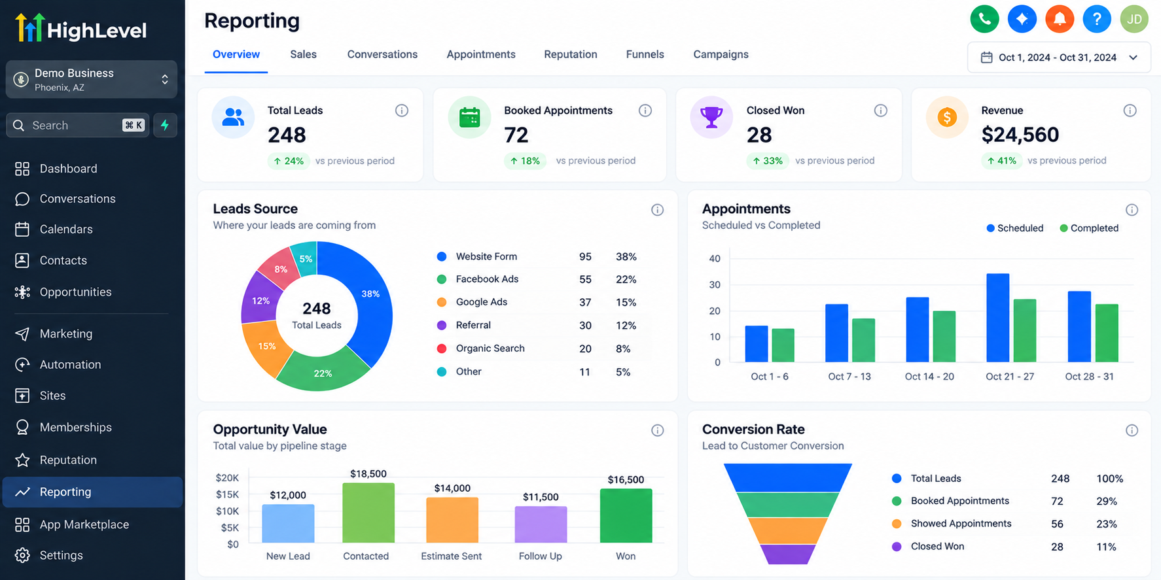Select the Funnels tab
This screenshot has width=1161, height=580.
pos(645,54)
